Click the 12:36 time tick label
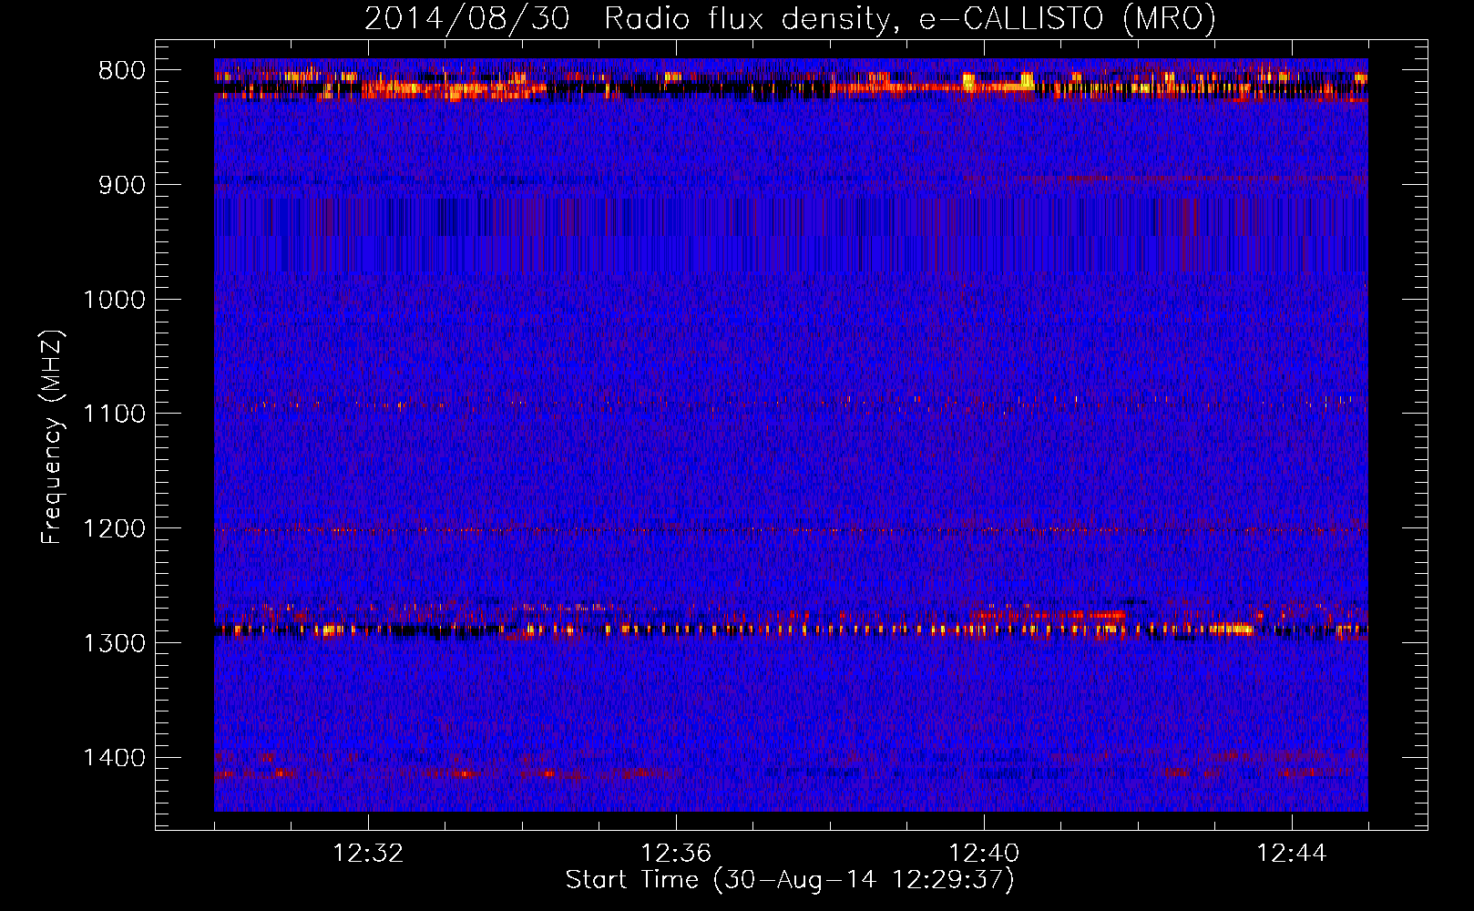This screenshot has width=1474, height=911. click(676, 854)
